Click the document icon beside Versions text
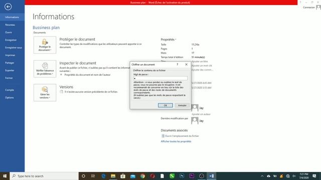 [61, 92]
